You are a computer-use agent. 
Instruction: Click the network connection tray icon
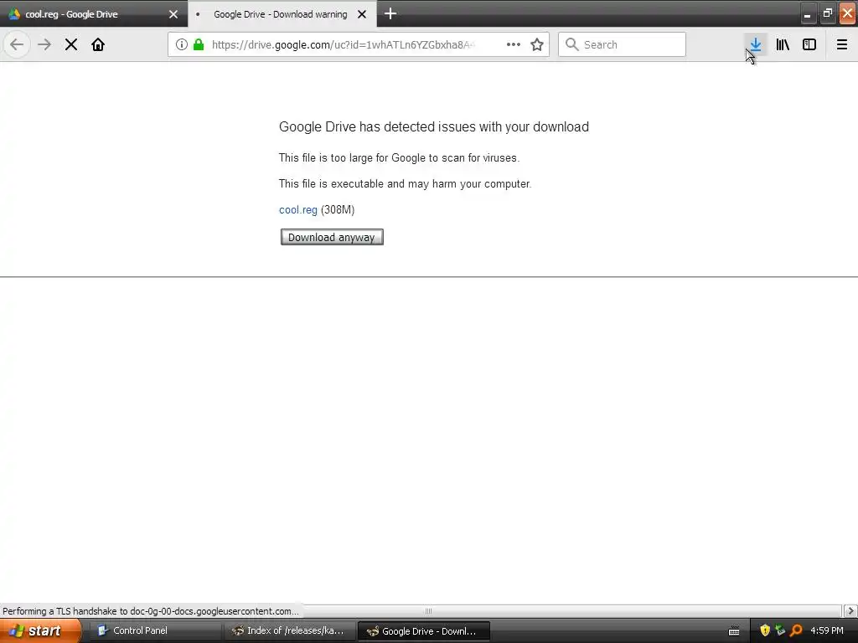pos(780,630)
